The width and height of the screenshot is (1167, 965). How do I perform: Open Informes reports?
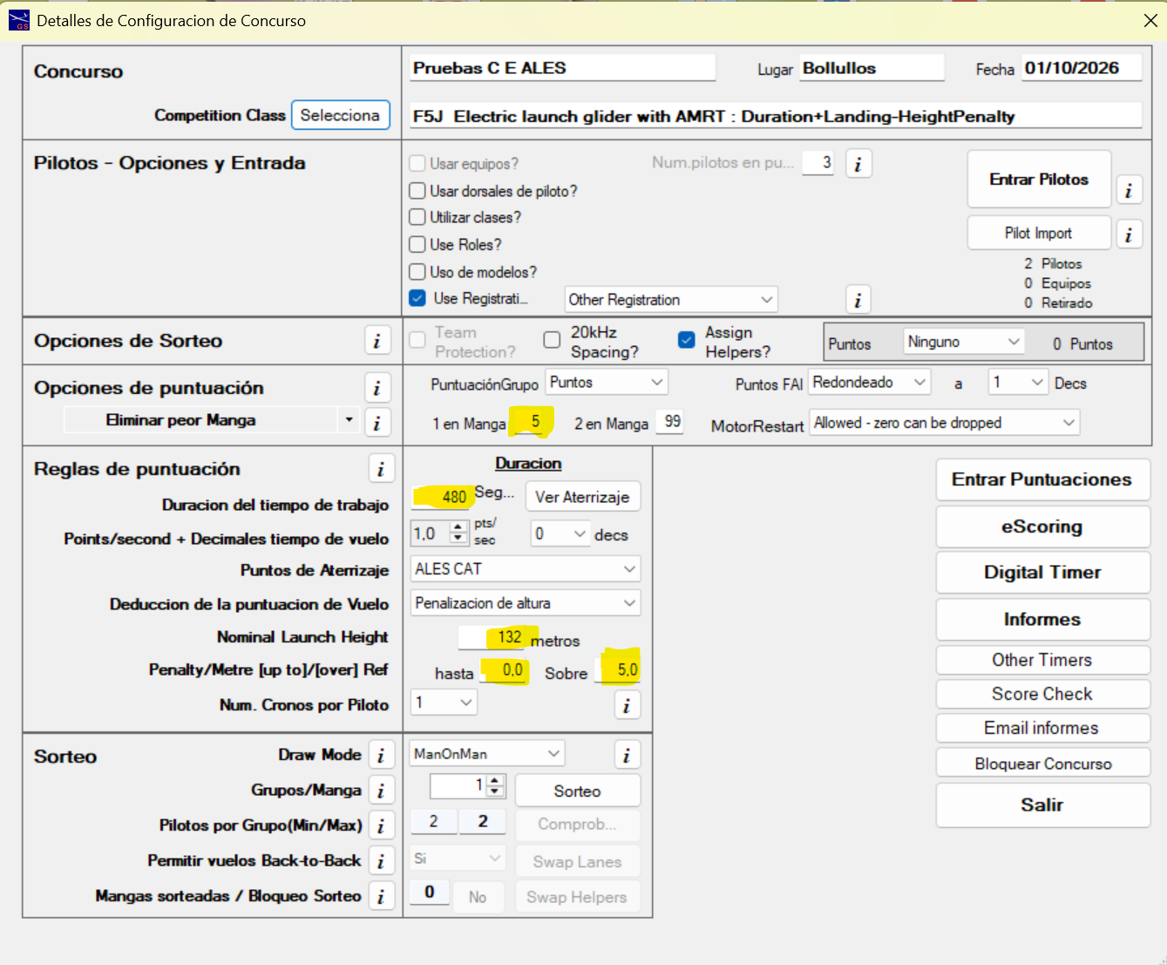point(1042,620)
